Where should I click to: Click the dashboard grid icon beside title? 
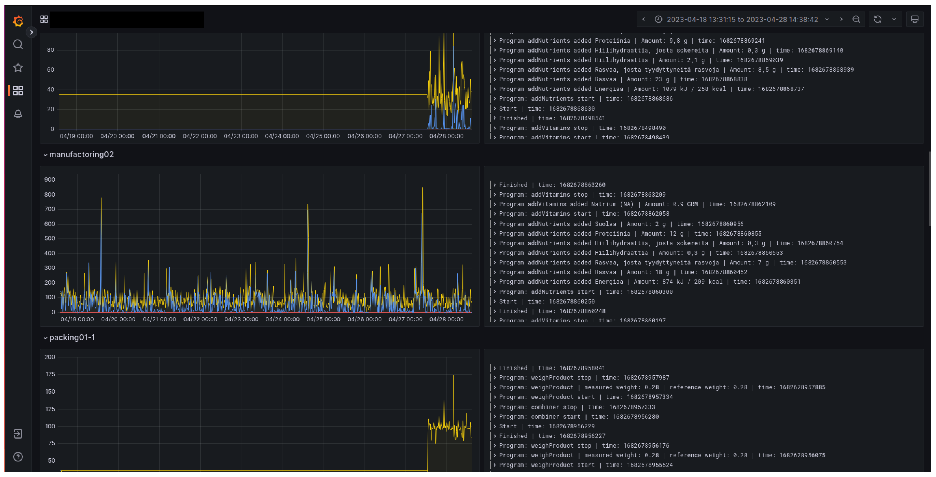44,19
